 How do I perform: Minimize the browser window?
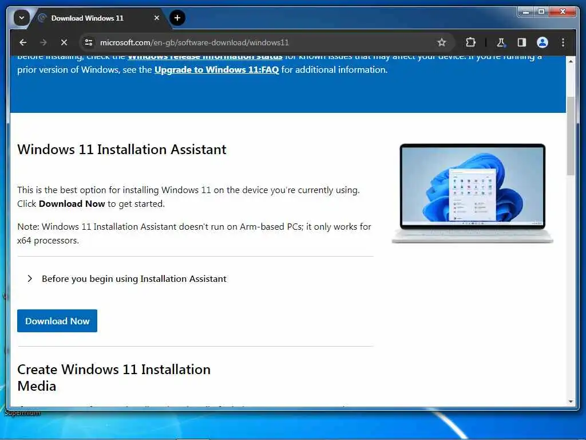tap(526, 12)
